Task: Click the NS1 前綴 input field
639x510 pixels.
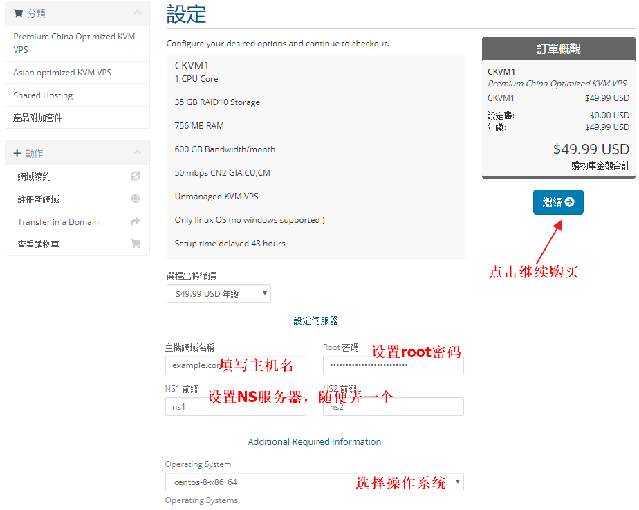Action: 236,406
